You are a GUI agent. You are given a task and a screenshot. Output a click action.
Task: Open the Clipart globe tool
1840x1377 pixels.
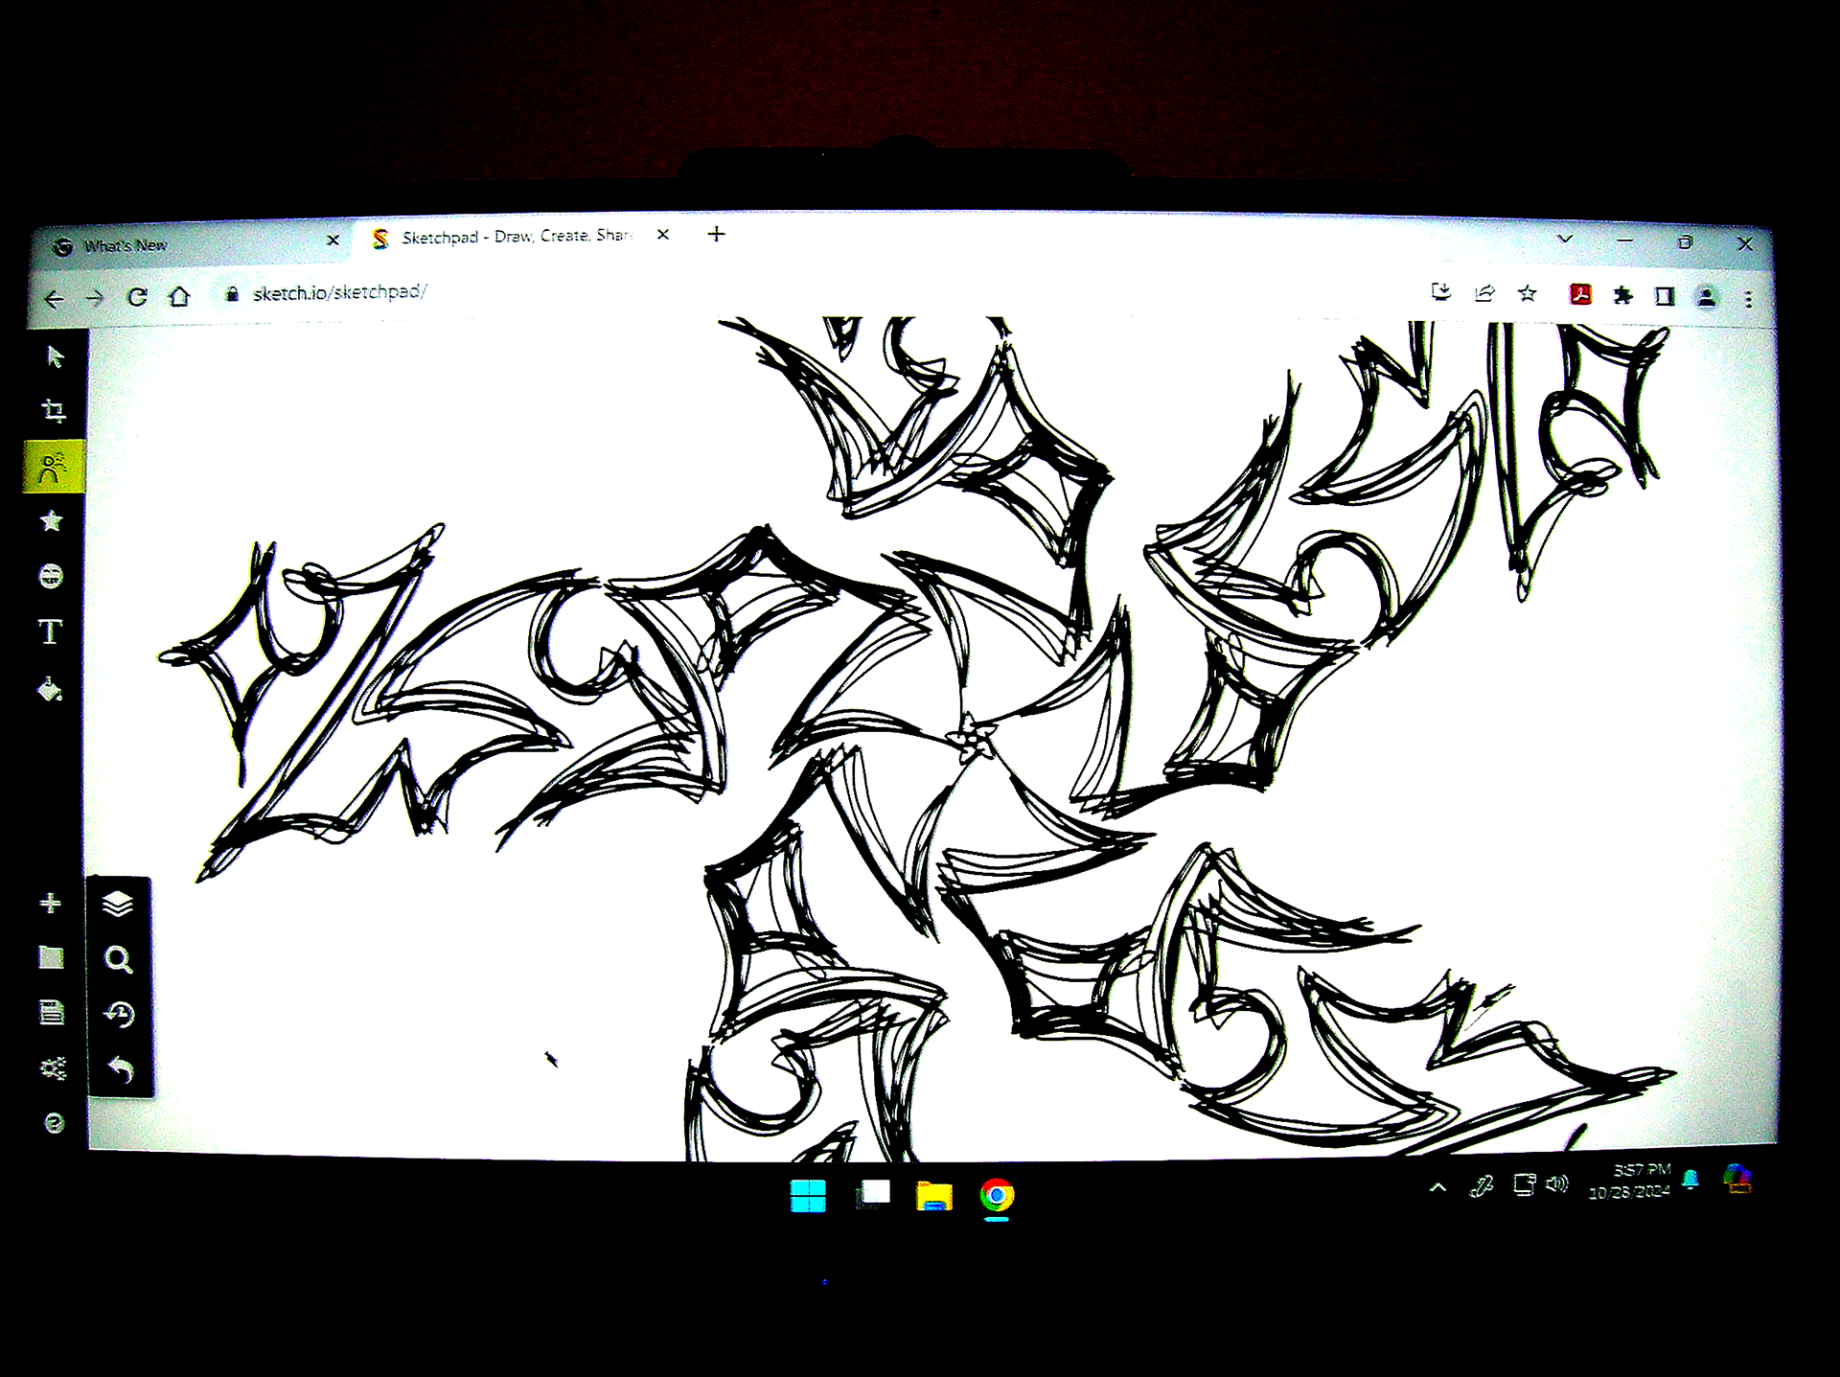pos(51,576)
